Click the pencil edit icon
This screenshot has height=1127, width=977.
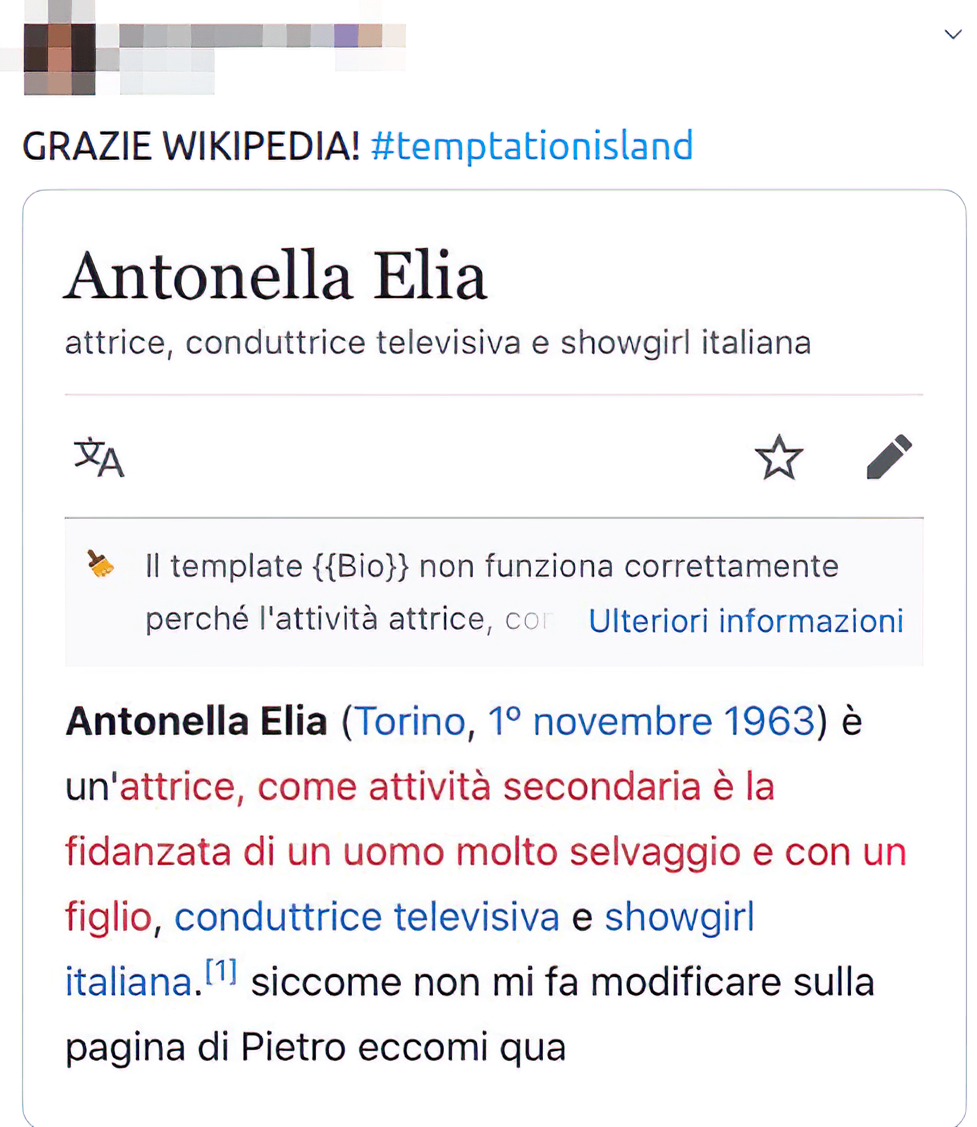(x=889, y=457)
